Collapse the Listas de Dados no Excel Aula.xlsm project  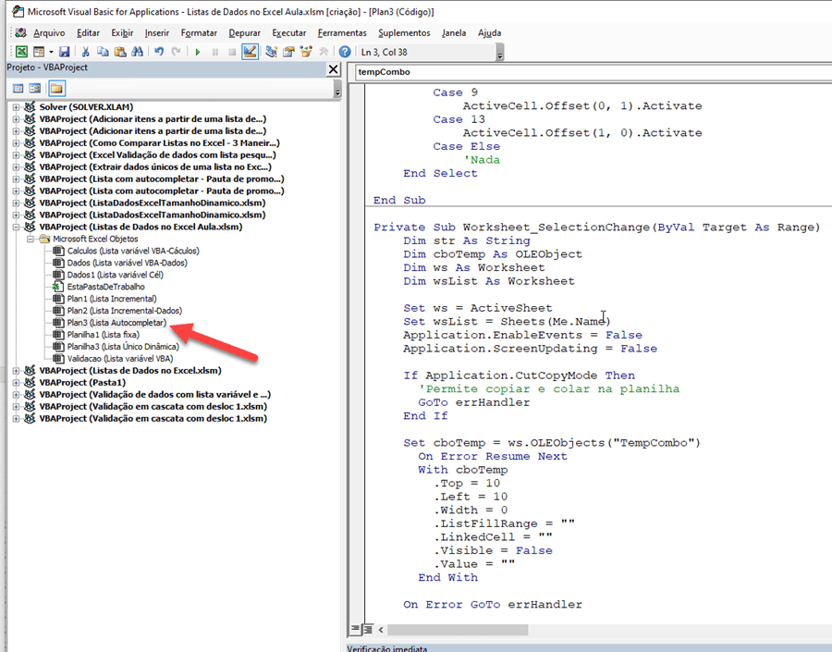click(17, 227)
